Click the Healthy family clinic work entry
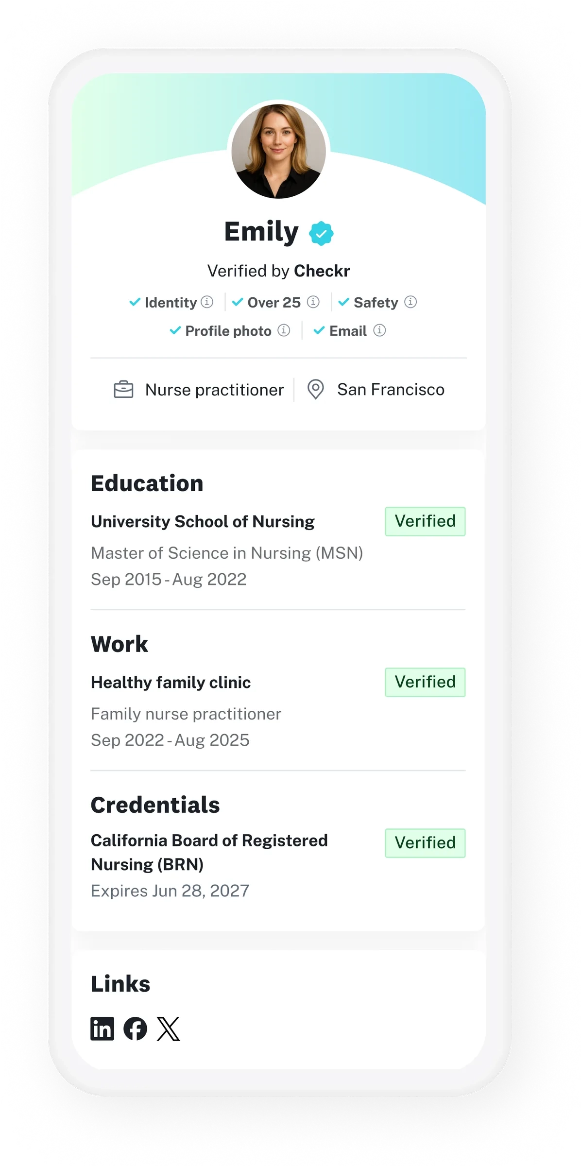The image size is (581, 1166). tap(278, 710)
